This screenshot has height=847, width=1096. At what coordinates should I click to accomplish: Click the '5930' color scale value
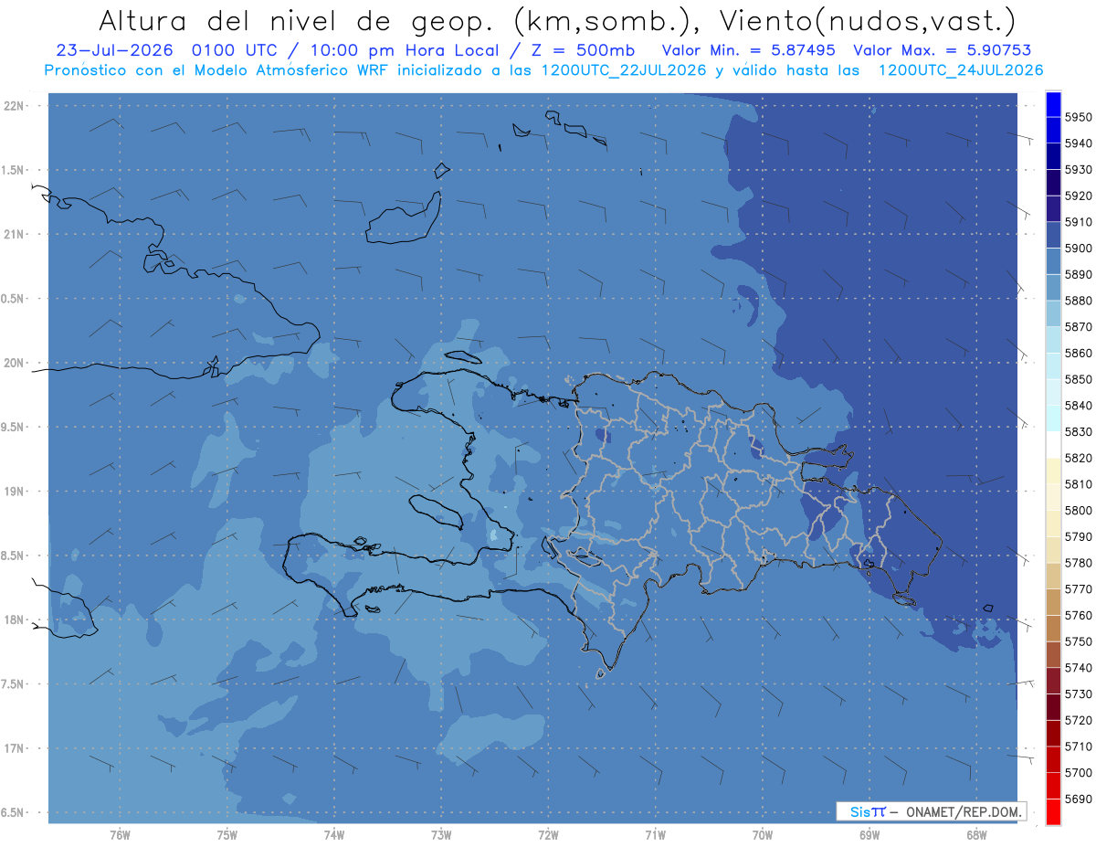[1079, 170]
